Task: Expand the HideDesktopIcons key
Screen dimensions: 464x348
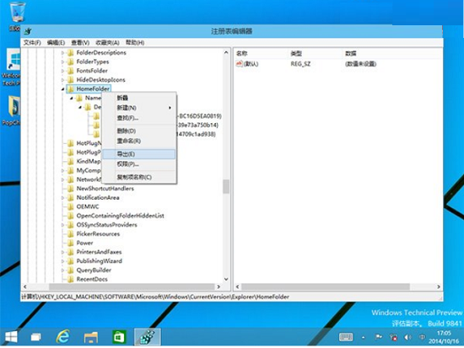Action: pos(62,80)
